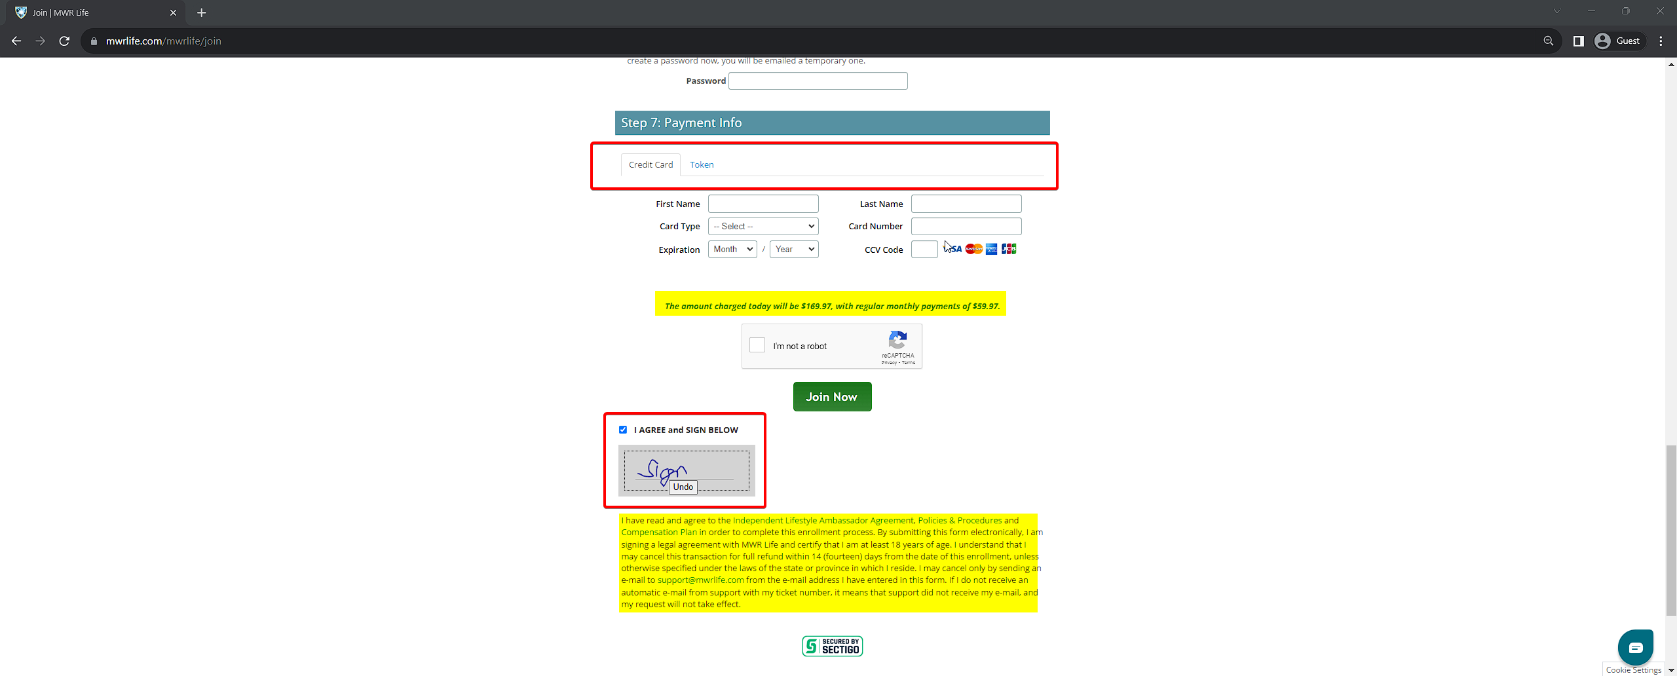Click the Visa card logo

click(954, 249)
